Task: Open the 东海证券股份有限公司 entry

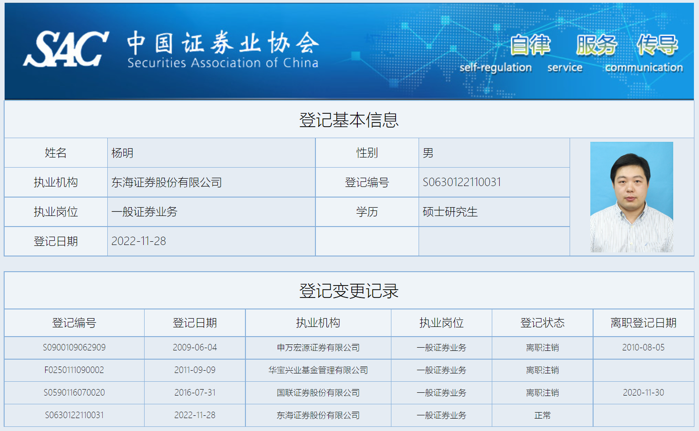Action: pos(317,415)
